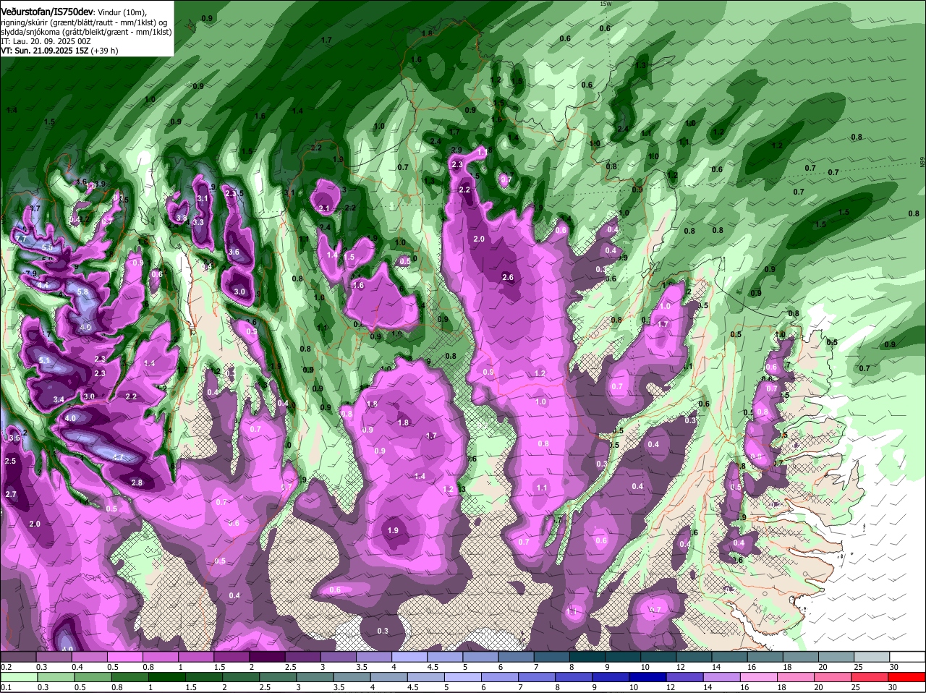
Task: Click the 5.8 precipitation value on map
Action: [82, 292]
